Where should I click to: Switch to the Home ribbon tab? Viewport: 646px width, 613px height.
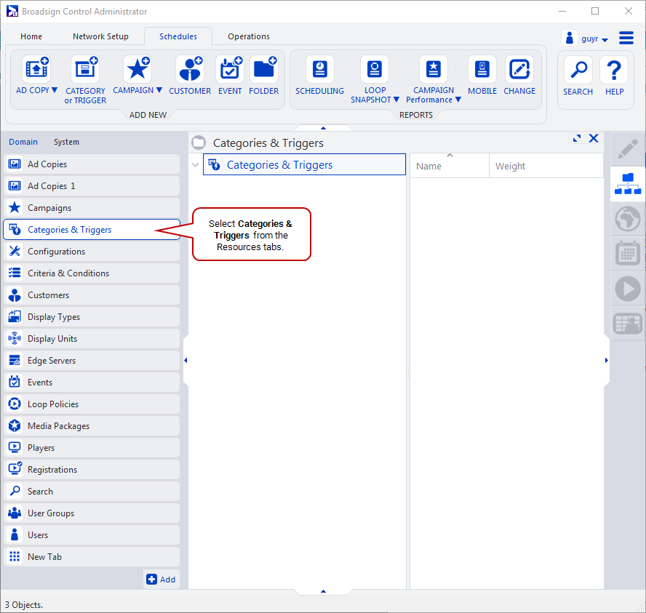pos(31,36)
